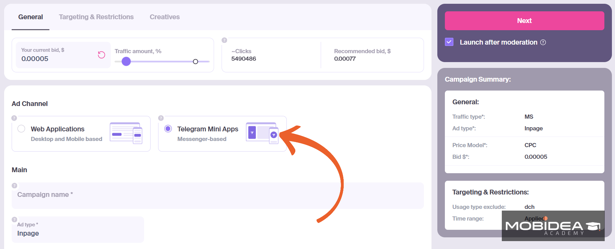Open the help icon for the Ad type field
Viewport: 615px width, 249px height.
pos(14,220)
